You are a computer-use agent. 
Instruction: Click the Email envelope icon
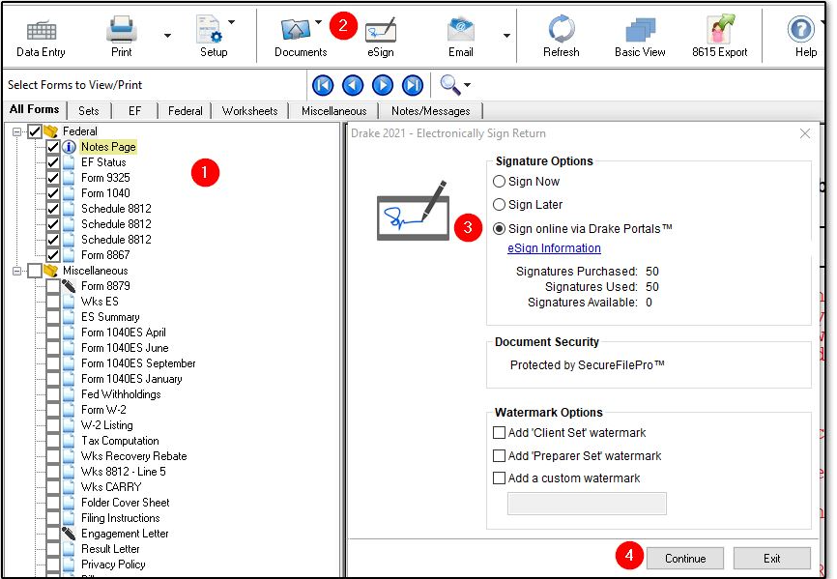pos(461,30)
